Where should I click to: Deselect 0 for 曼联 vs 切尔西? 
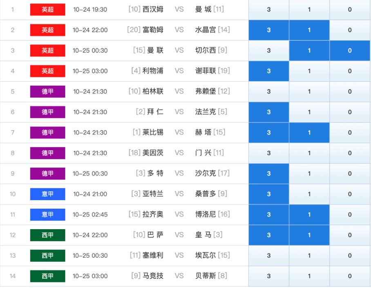click(350, 51)
